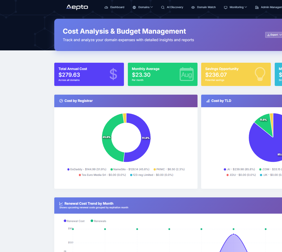Click the Renewal Cost Trend by Month title

89,204
